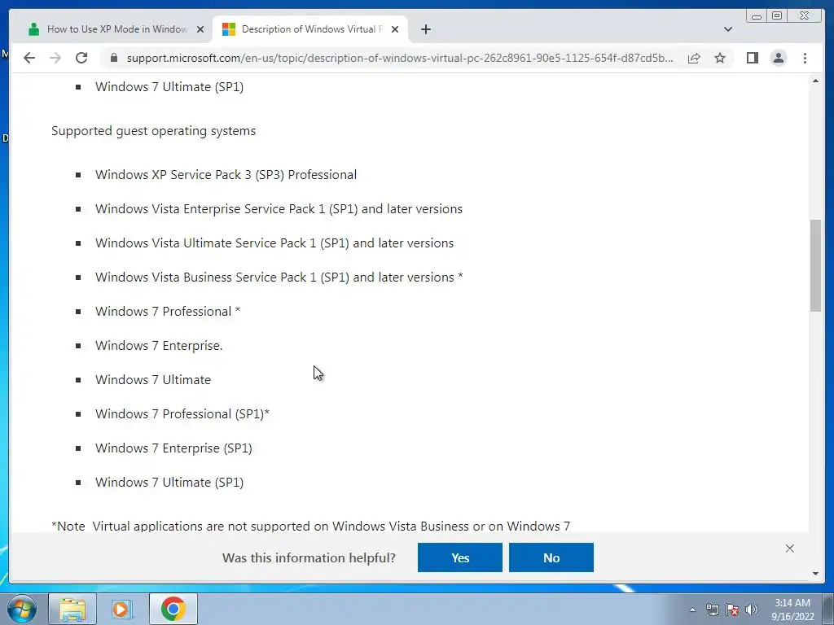Click the 'Windows 7 Professional (SP1)*' item

click(x=182, y=414)
